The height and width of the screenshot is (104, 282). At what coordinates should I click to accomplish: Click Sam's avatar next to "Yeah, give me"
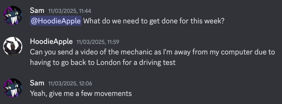[13, 88]
